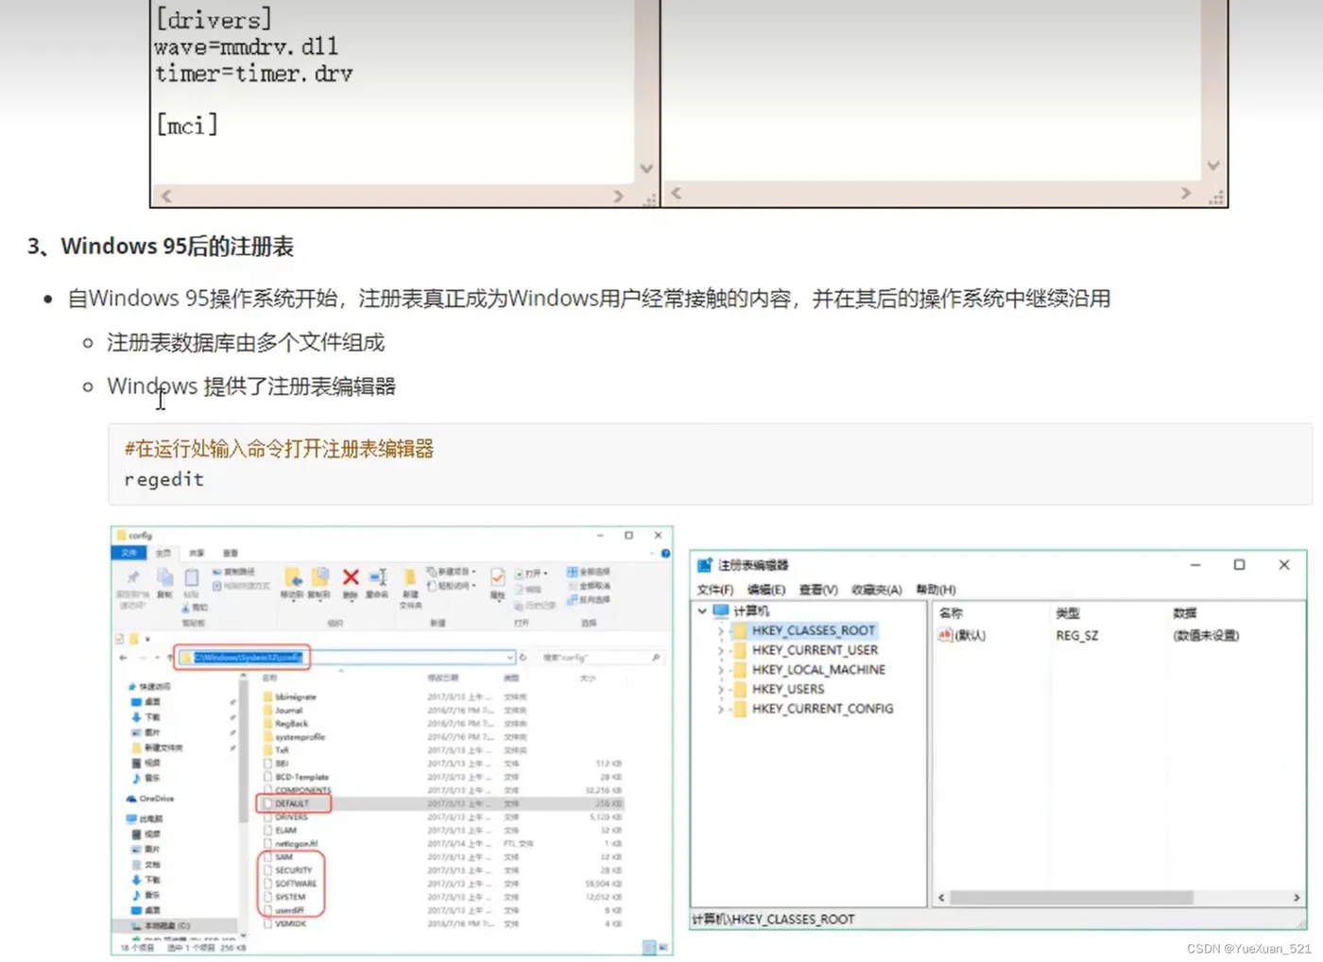Select the SOFTWARE file in file list

(x=296, y=884)
